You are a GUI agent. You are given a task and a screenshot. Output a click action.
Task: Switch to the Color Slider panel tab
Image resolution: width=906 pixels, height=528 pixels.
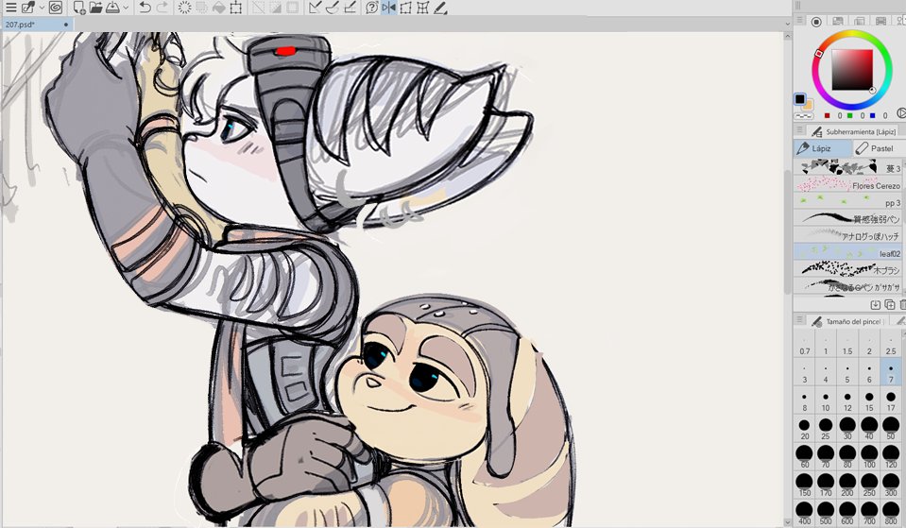[x=838, y=22]
